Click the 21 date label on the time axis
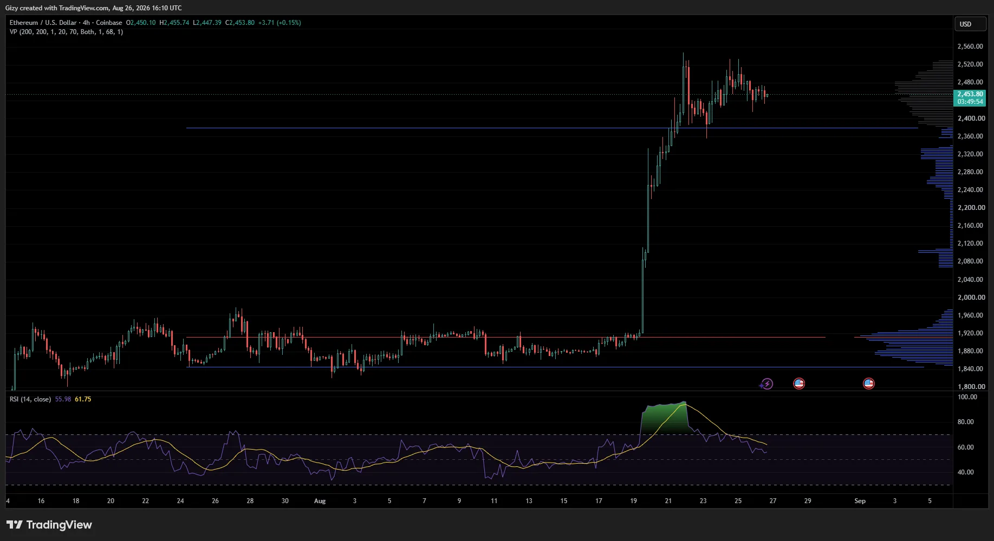The image size is (994, 541). (x=668, y=501)
